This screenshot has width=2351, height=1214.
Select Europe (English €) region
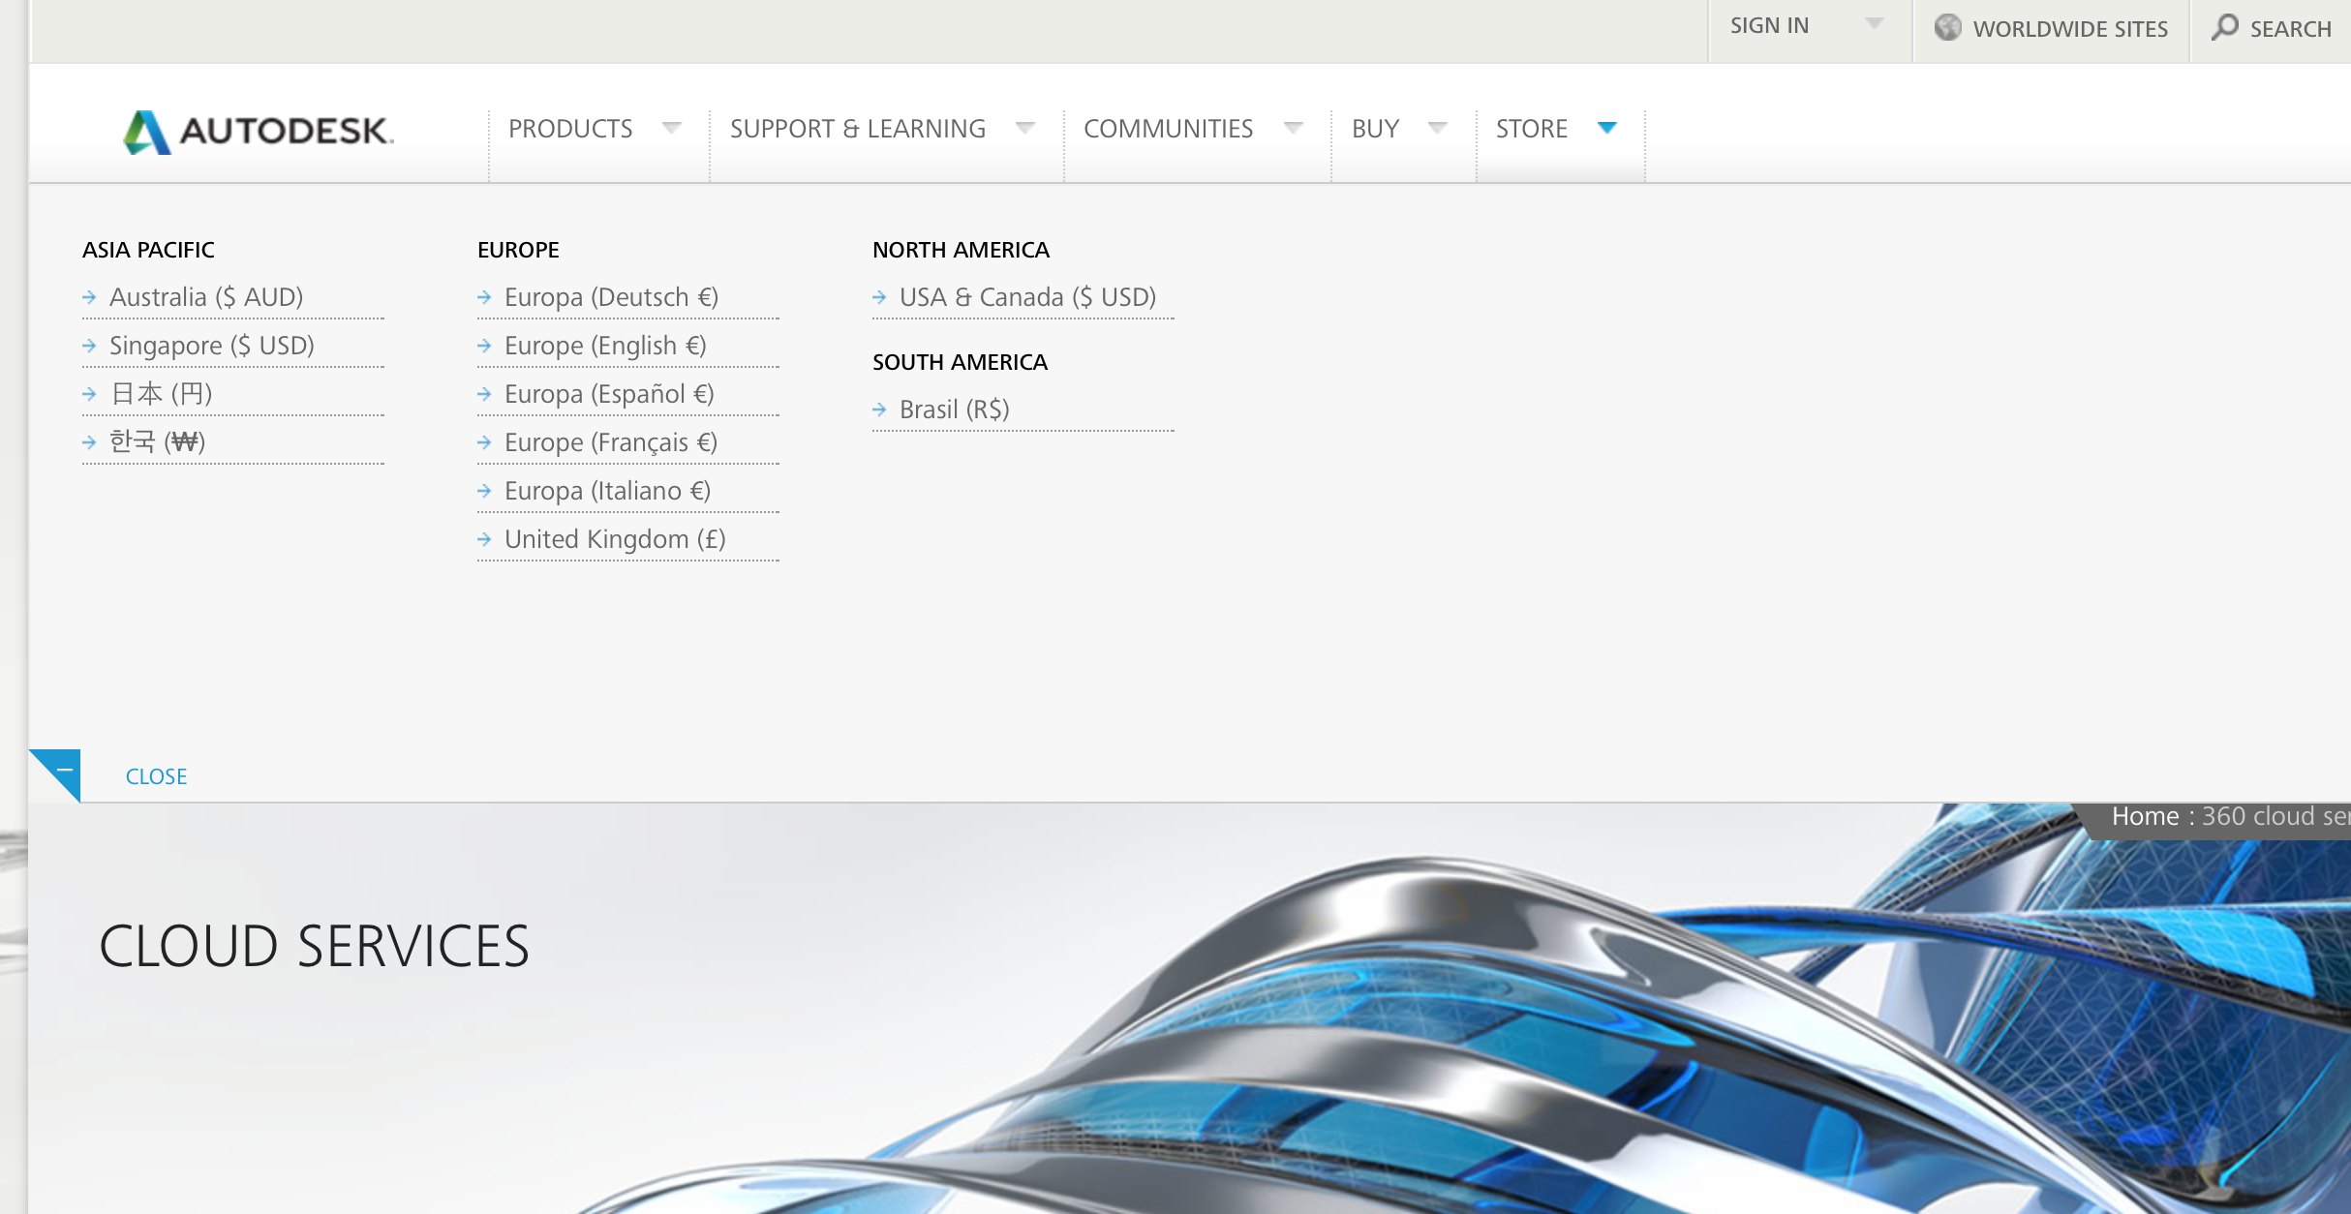[x=605, y=346]
